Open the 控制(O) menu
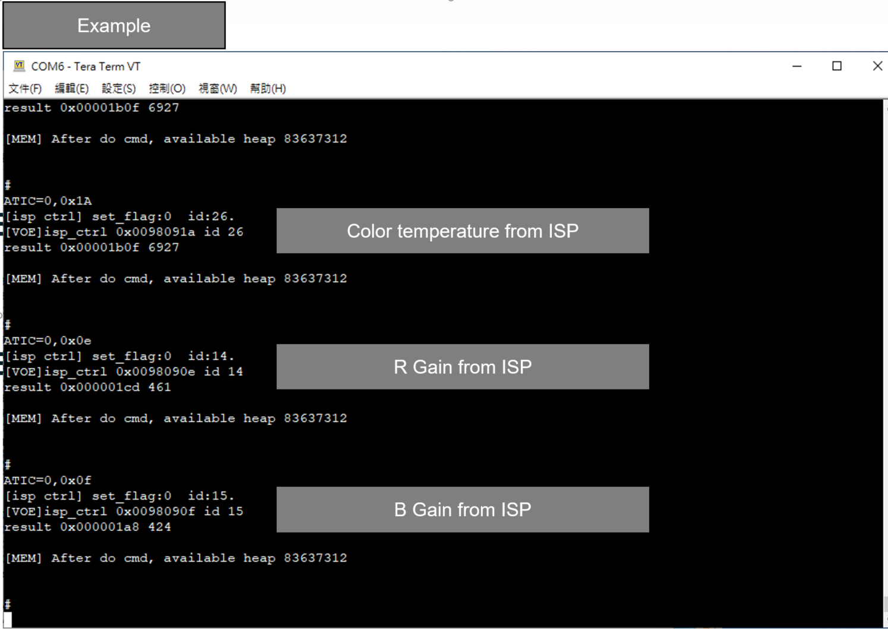This screenshot has width=888, height=629. (167, 89)
